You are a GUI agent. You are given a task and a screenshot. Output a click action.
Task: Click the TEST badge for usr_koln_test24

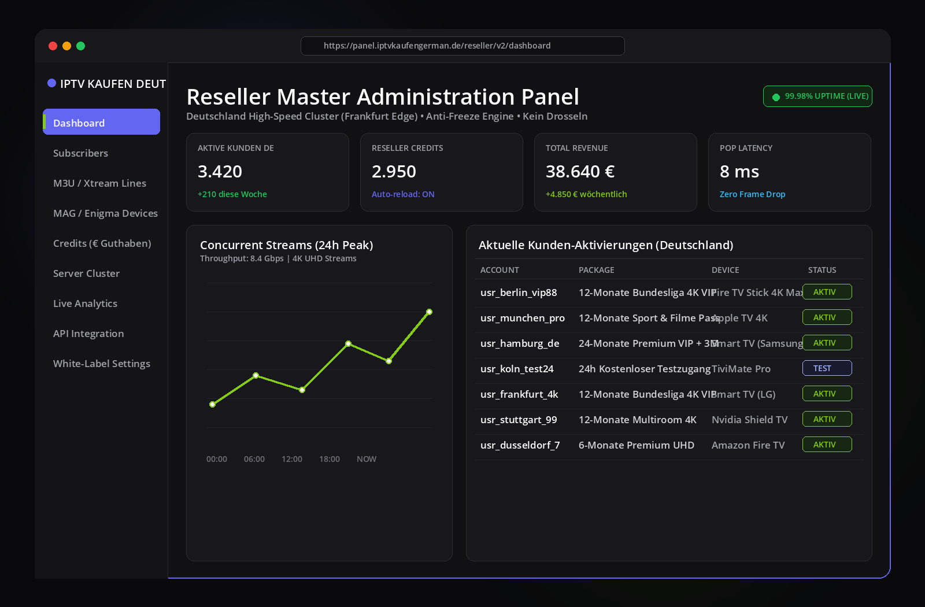click(827, 368)
